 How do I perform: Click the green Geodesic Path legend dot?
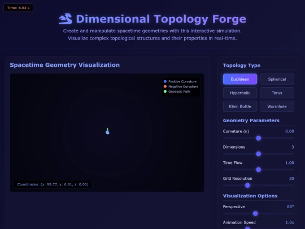(165, 92)
